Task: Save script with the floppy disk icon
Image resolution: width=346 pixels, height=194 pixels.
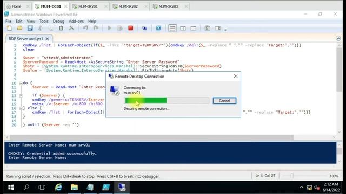Action: (x=30, y=28)
